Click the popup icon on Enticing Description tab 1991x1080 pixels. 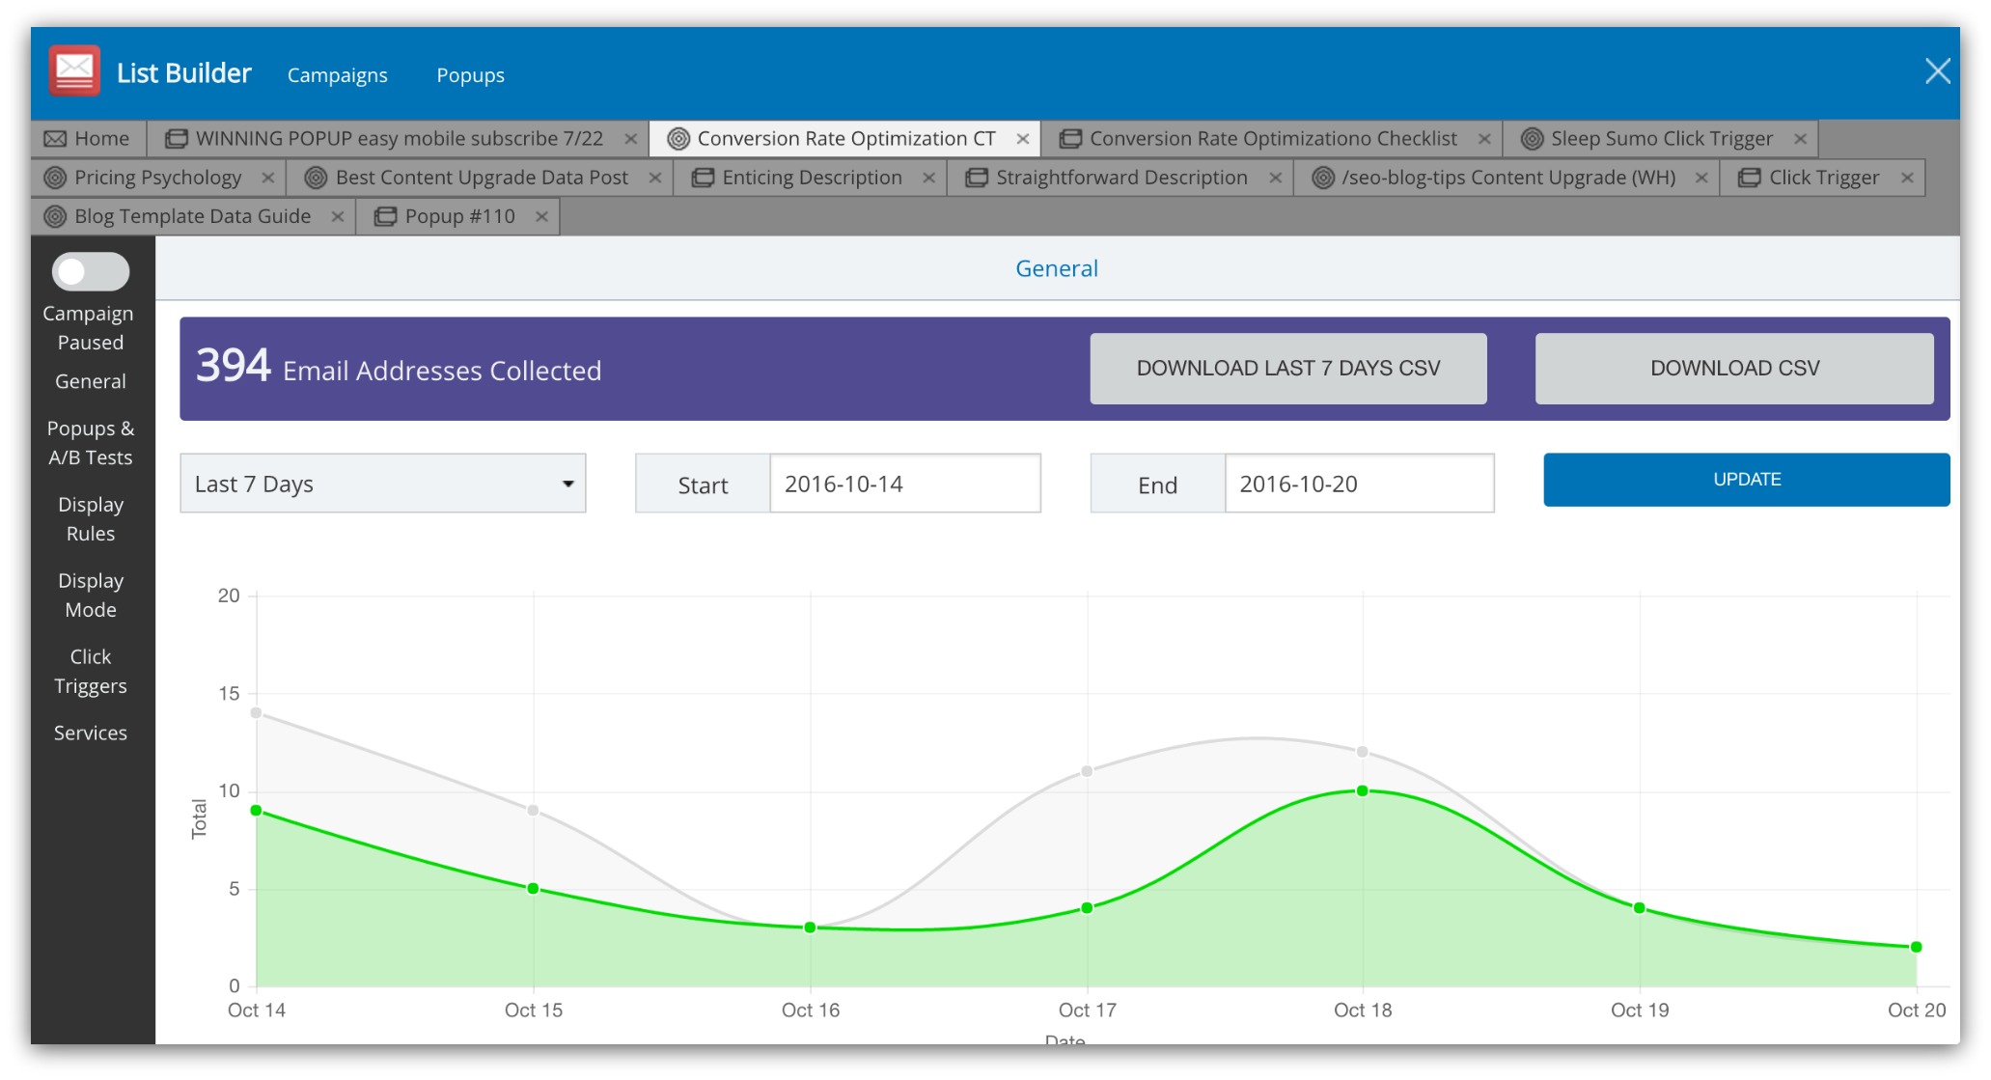(x=703, y=178)
